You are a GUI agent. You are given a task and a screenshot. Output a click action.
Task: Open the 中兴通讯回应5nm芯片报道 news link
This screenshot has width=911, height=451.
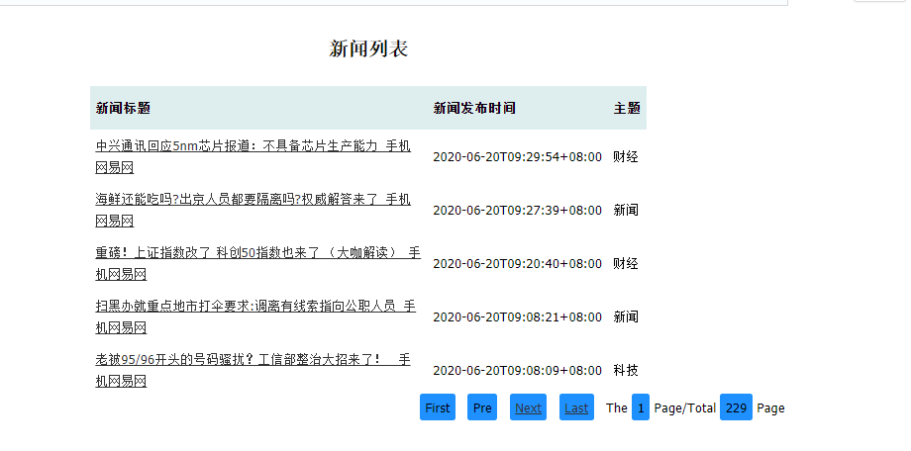(253, 156)
